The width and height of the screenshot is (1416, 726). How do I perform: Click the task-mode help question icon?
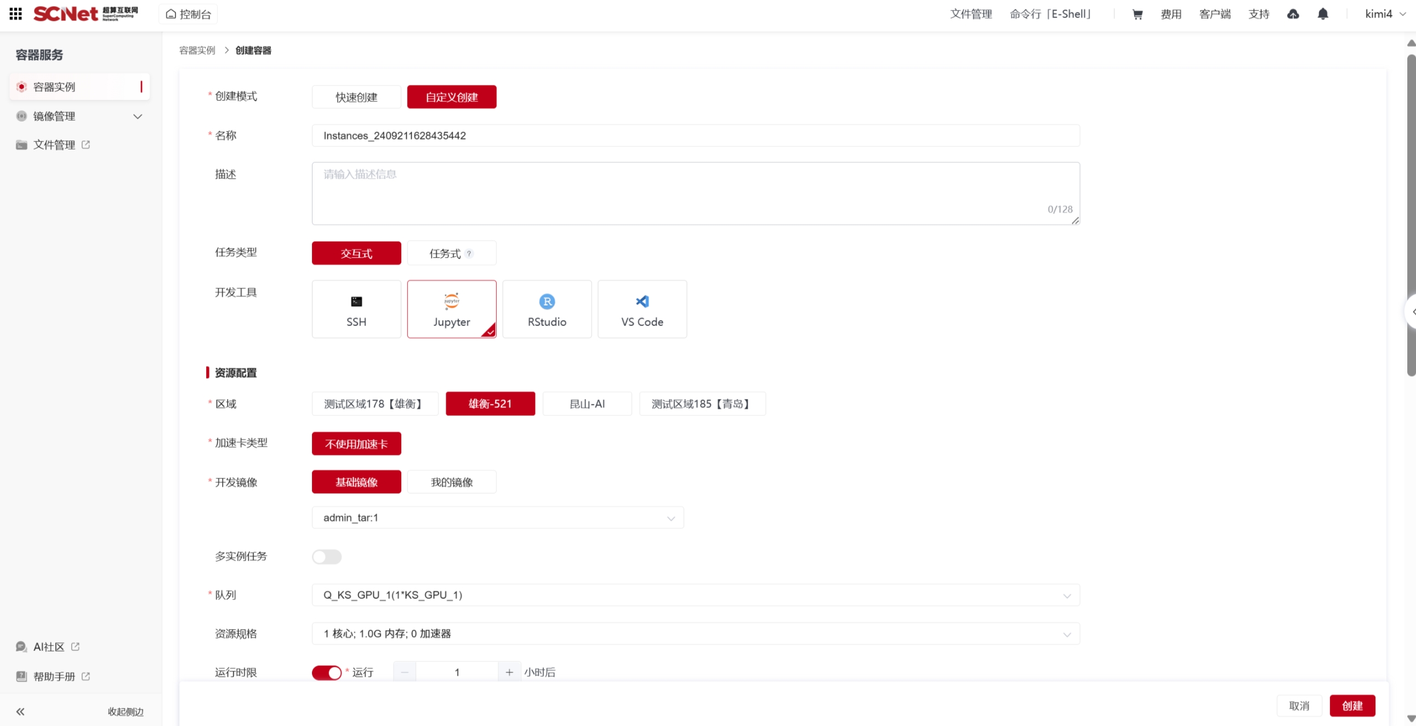469,254
